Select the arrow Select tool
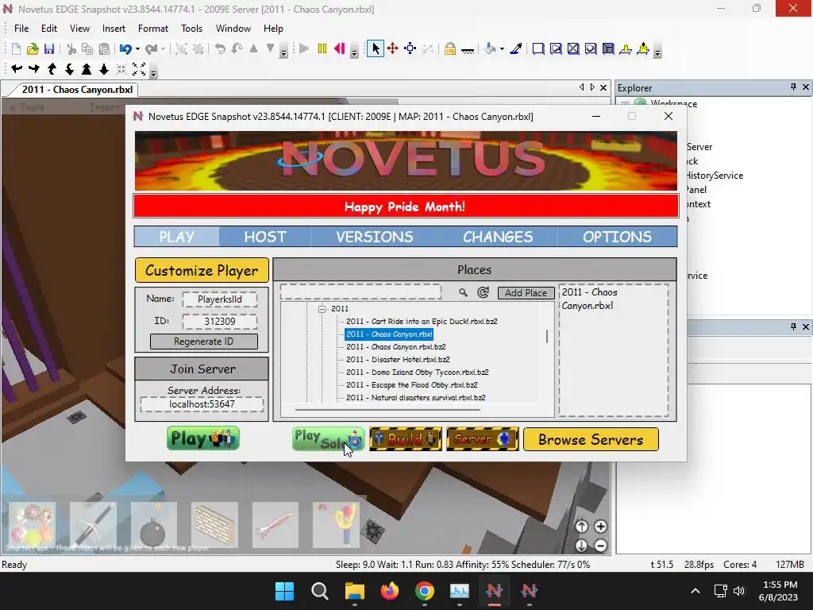The height and width of the screenshot is (610, 813). click(x=376, y=48)
